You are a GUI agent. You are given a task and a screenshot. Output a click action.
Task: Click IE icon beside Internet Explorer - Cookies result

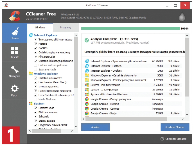point(87,71)
